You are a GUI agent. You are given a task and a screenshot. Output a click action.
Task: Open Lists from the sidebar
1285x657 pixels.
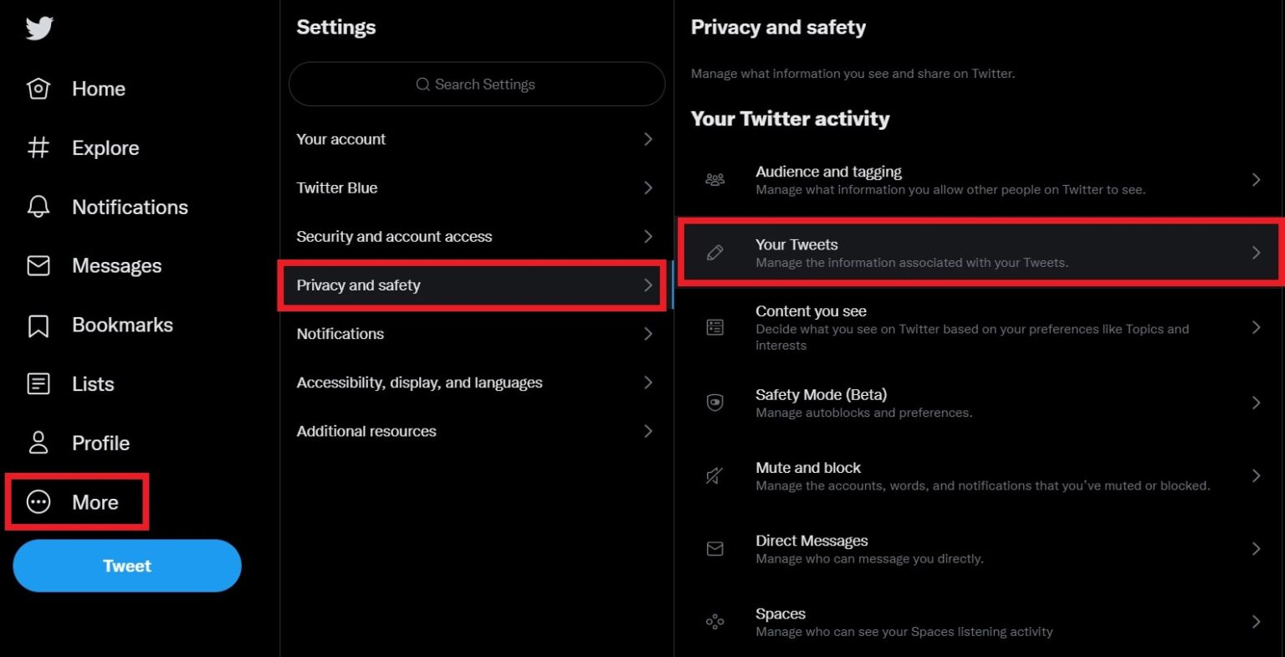[38, 383]
